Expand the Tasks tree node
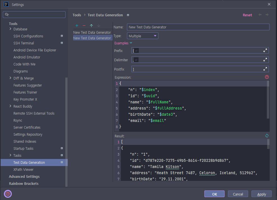This screenshot has width=277, height=200. click(x=10, y=155)
